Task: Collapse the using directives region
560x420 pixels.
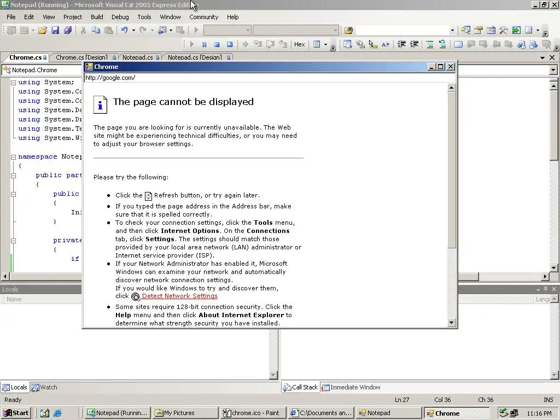Action: (13, 83)
